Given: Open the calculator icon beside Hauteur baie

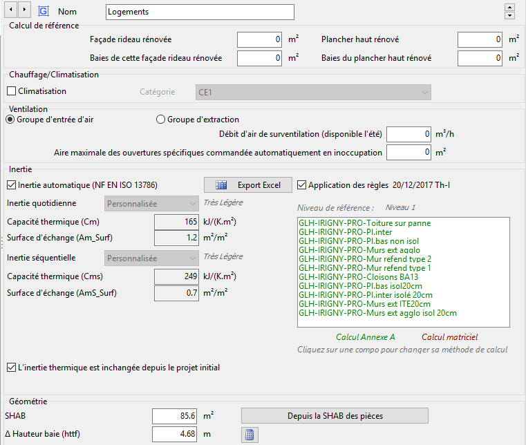Looking at the screenshot, I should [250, 435].
